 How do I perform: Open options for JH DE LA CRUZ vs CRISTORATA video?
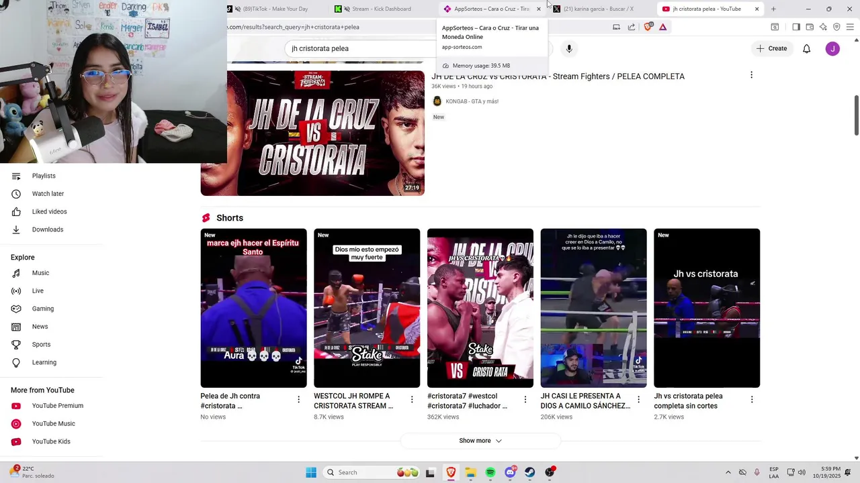coord(751,75)
